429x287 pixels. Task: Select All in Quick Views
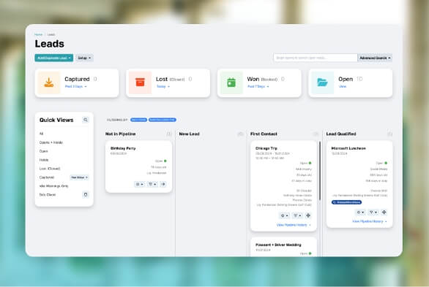pos(41,134)
